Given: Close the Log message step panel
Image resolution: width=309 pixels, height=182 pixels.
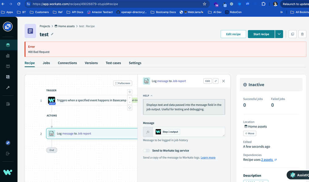Looking at the screenshot, I should (223, 81).
